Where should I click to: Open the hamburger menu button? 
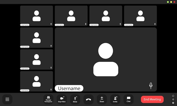point(7,99)
